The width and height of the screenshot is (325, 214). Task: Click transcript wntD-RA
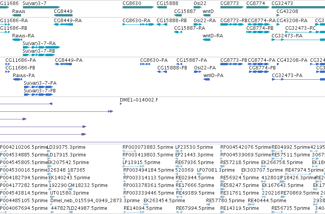207,40
